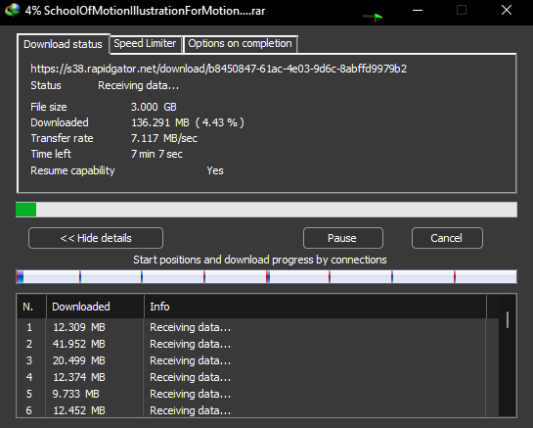
Task: Pause the current download
Action: pos(342,238)
